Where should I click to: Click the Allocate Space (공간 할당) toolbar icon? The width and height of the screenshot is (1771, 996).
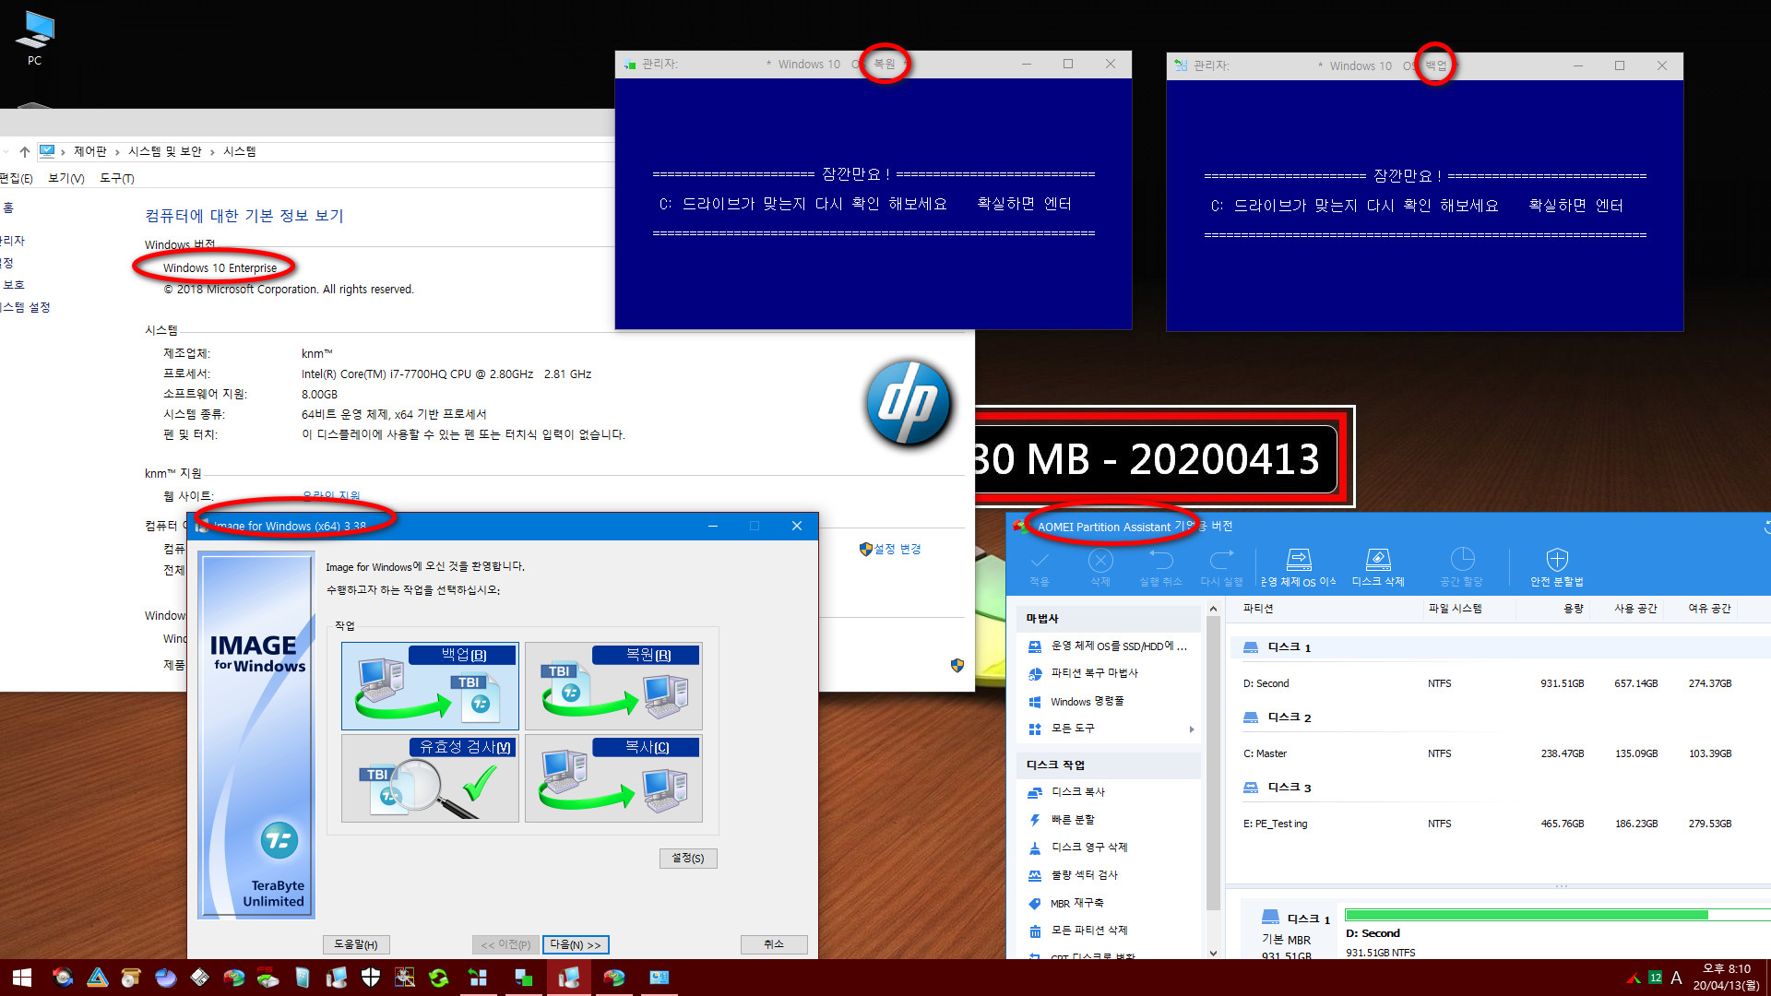point(1462,566)
